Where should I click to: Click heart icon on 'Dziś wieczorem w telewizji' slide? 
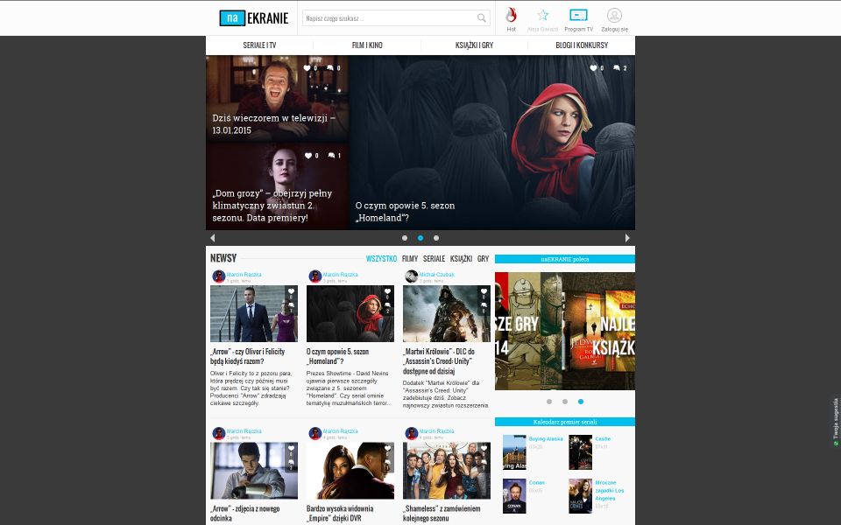[x=307, y=68]
